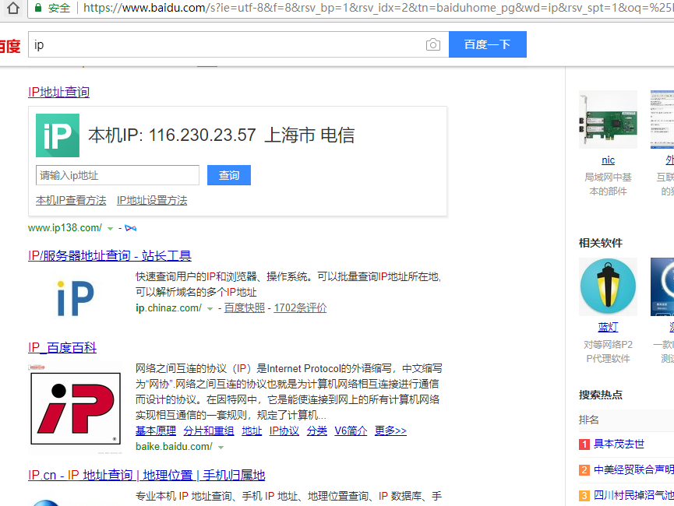
Task: Open the 本机IP查询方法 link
Action: pyautogui.click(x=70, y=200)
